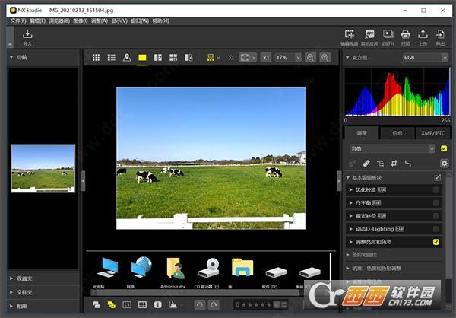This screenshot has width=456, height=318.
Task: Select the color control point tool
Action: tap(381, 164)
